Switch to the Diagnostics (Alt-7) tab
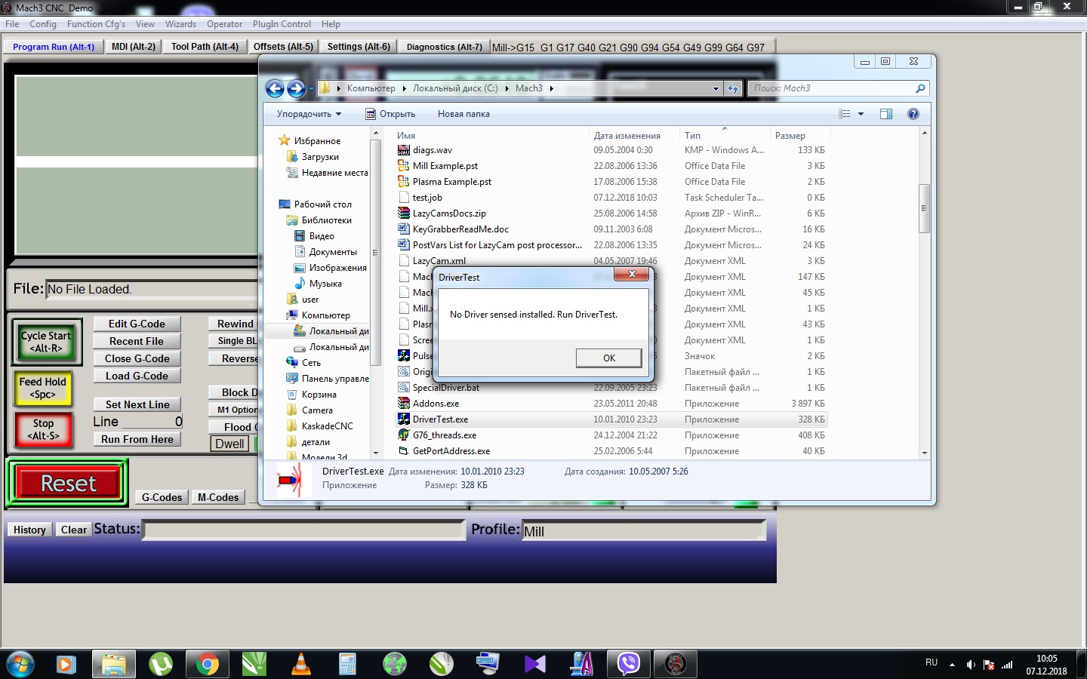This screenshot has width=1087, height=679. click(444, 47)
